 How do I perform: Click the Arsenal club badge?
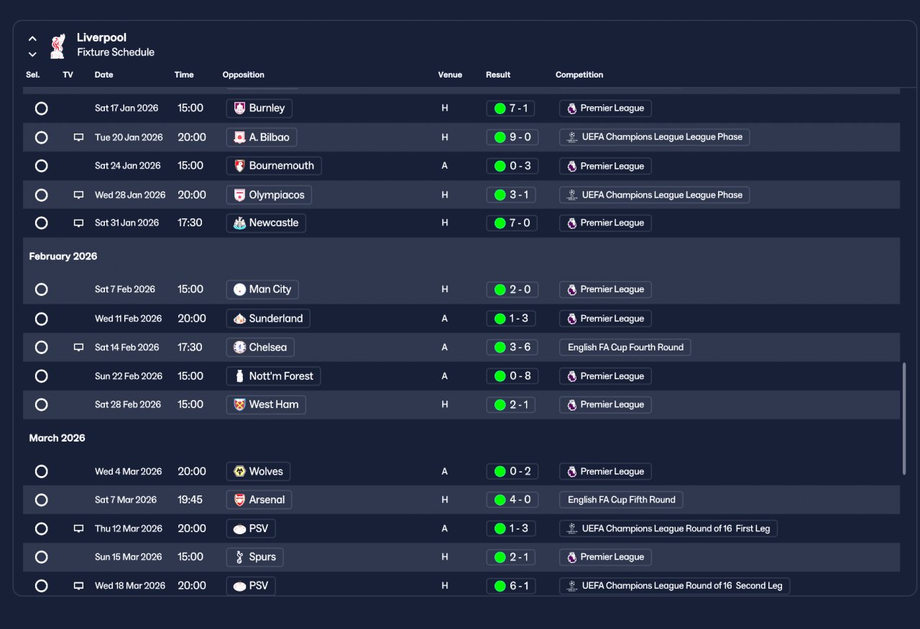[239, 500]
